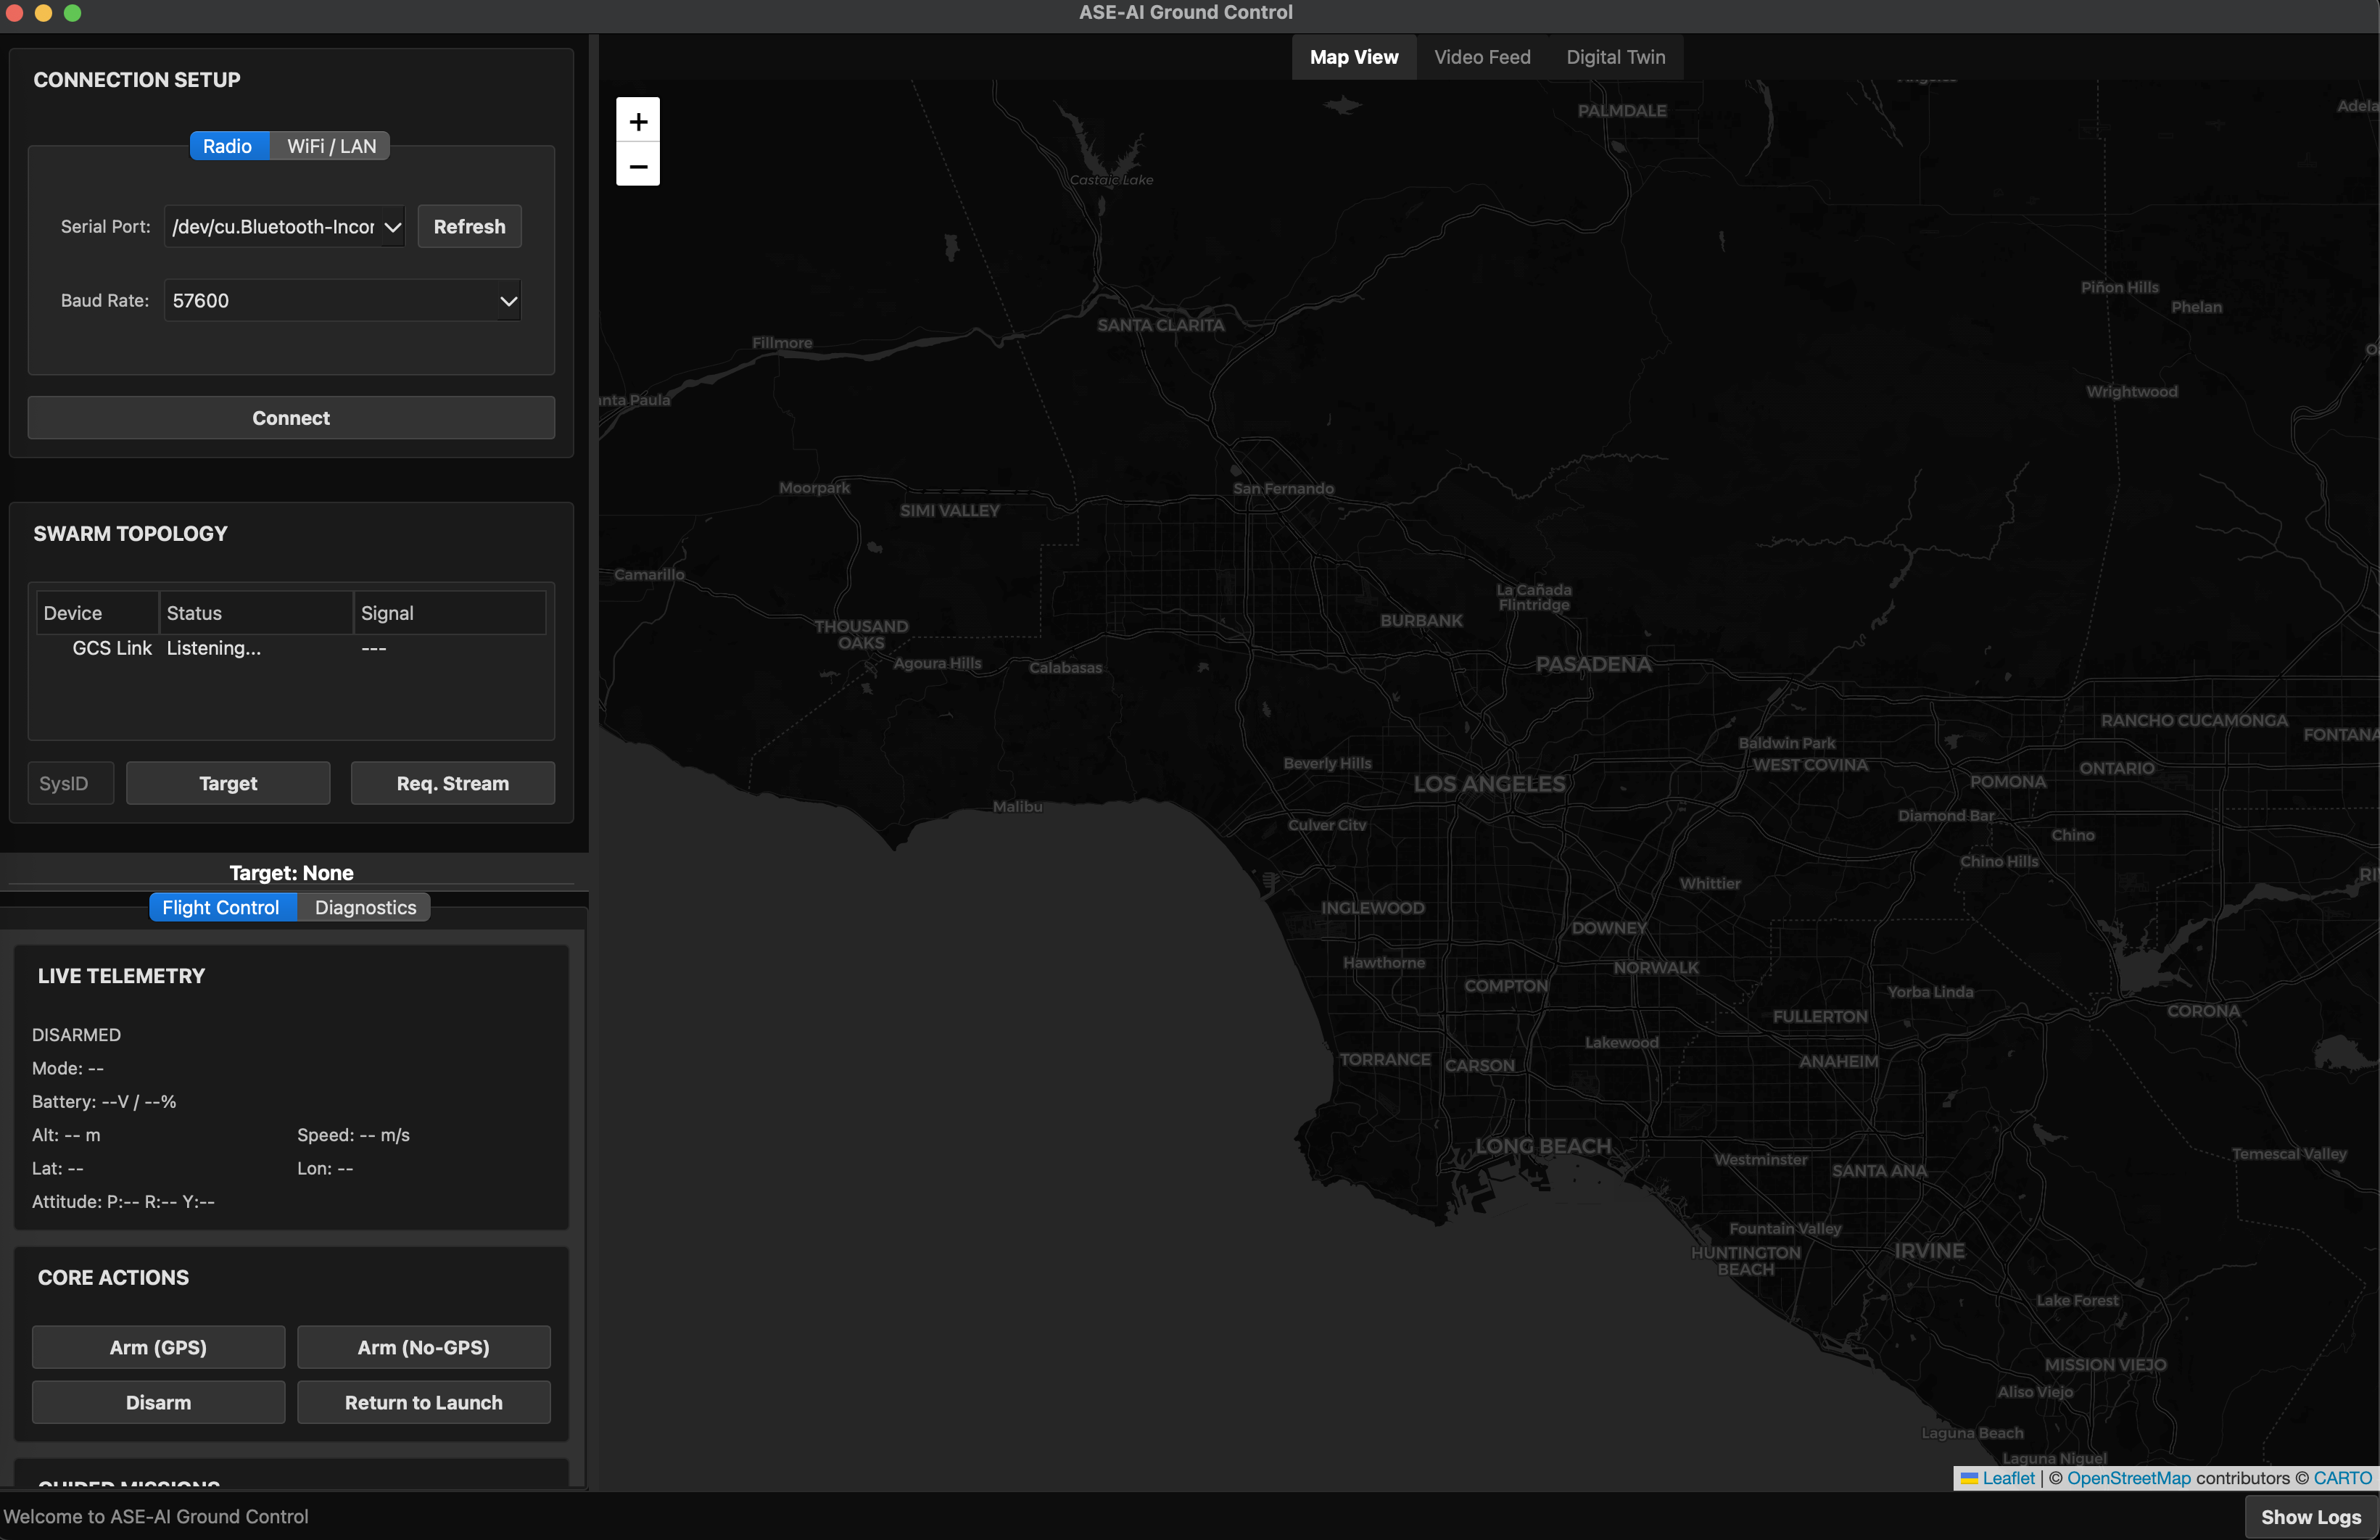The image size is (2380, 1540).
Task: Switch to the Diagnostics panel
Action: (365, 907)
